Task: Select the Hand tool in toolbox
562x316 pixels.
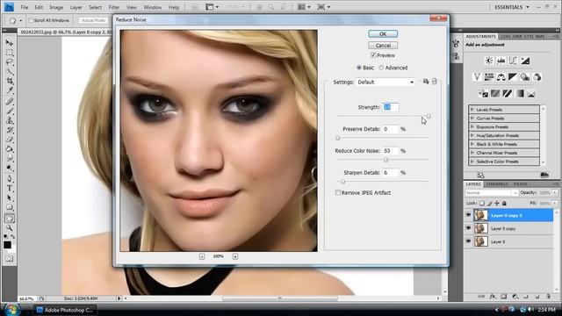Action: click(x=10, y=219)
